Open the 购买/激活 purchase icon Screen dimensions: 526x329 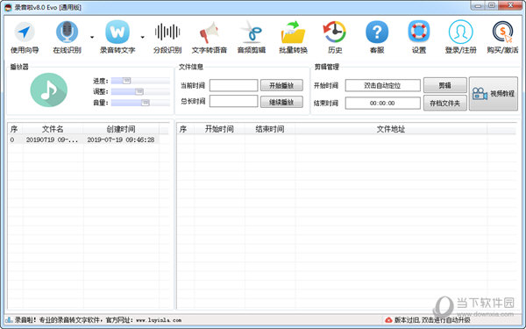tap(503, 32)
